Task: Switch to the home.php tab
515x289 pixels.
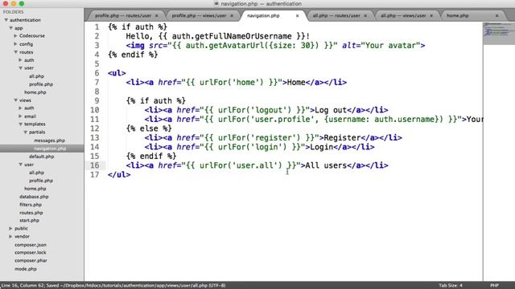Action: click(458, 15)
